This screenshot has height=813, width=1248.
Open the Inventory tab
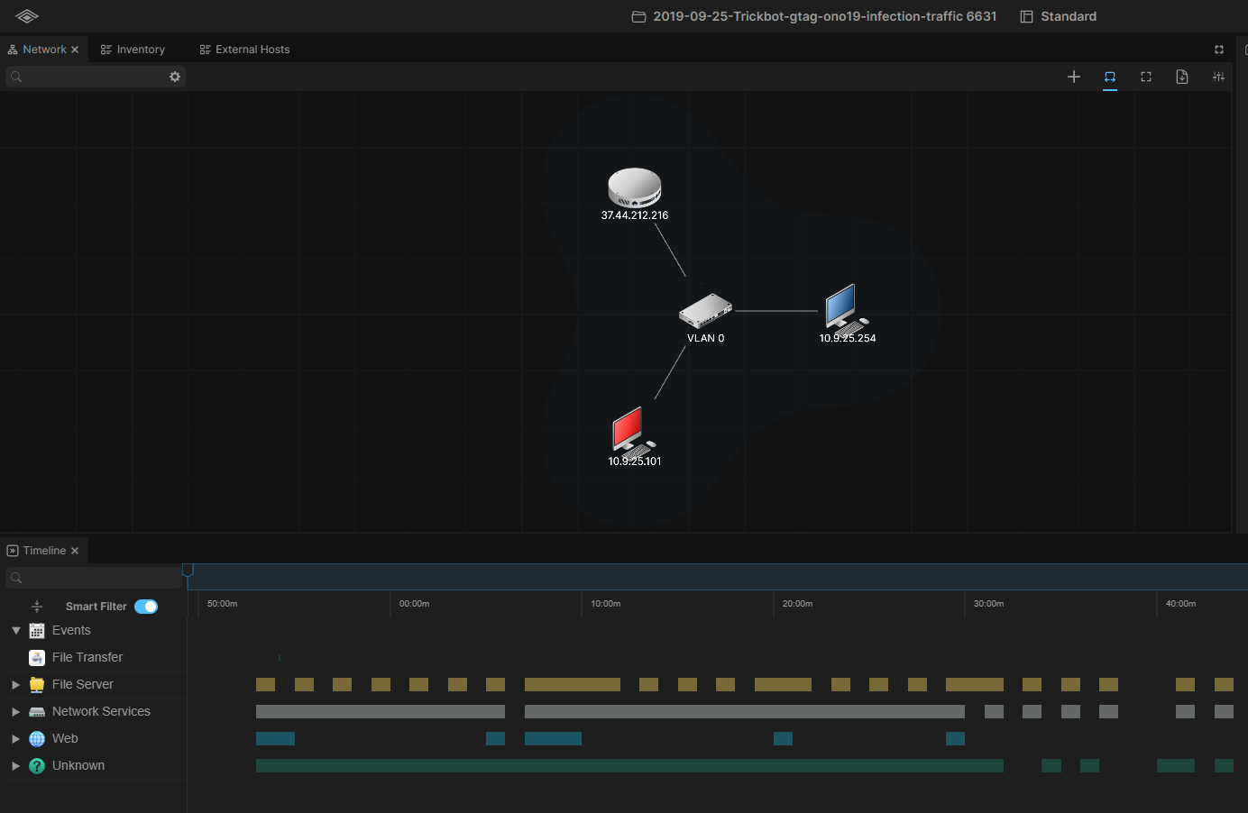click(x=133, y=50)
